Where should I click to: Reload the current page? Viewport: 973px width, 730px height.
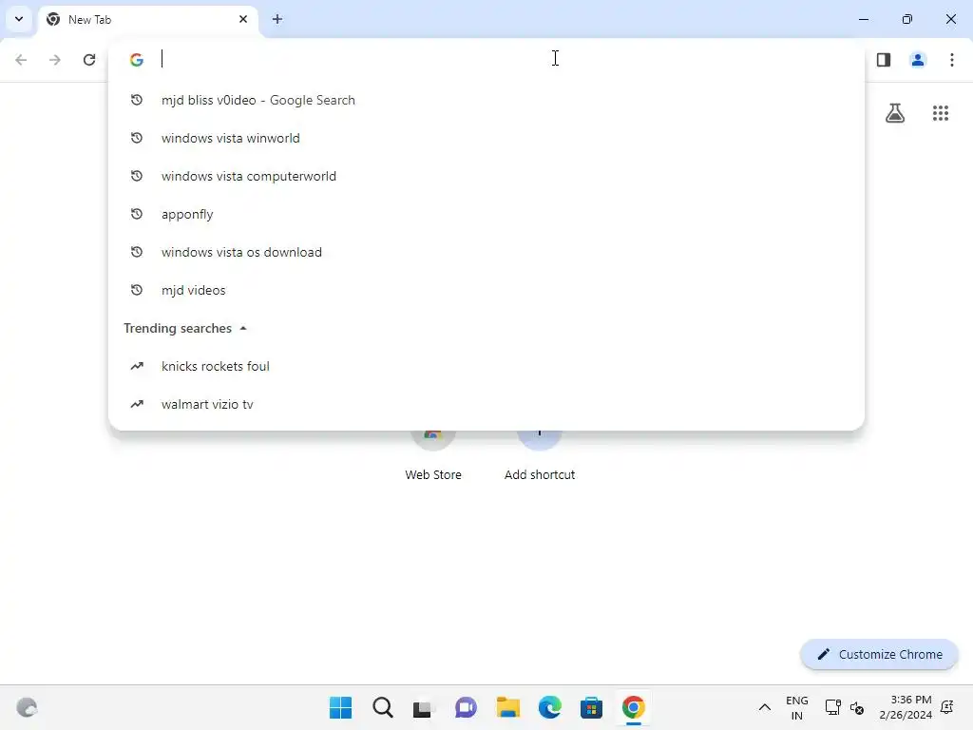pyautogui.click(x=89, y=60)
